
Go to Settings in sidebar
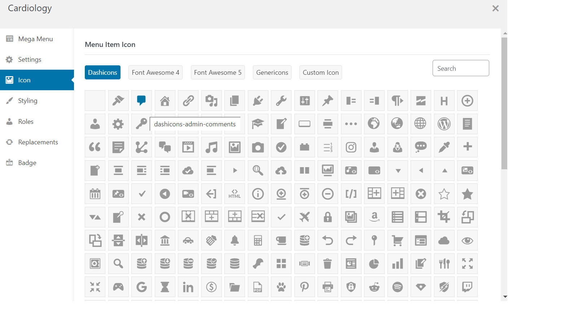point(37,59)
